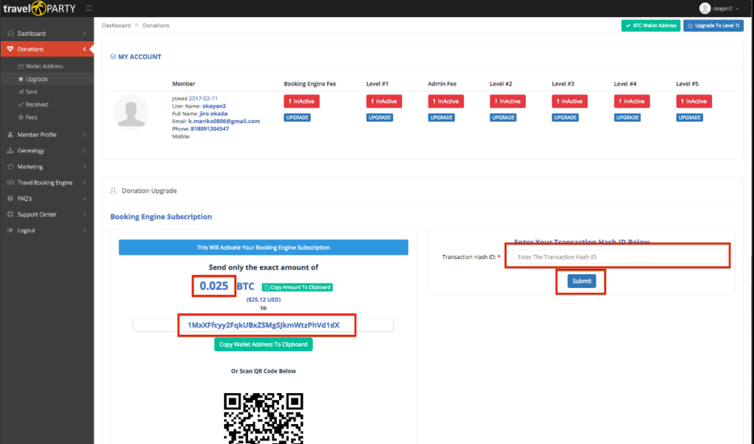Expand the Genealogy chevron
754x444 pixels.
pyautogui.click(x=85, y=150)
